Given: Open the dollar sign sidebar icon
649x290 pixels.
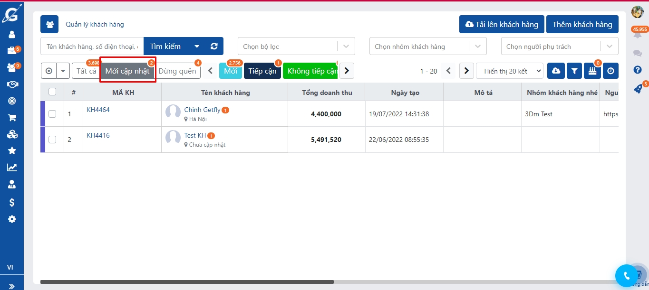Looking at the screenshot, I should point(12,202).
